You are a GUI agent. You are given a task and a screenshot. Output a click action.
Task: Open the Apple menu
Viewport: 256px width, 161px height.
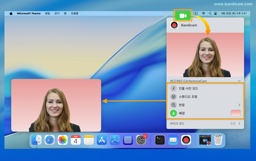11,13
